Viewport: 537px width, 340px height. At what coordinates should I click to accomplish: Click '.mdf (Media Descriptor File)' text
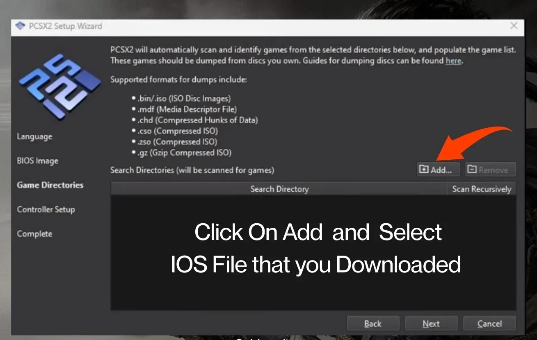(x=187, y=109)
